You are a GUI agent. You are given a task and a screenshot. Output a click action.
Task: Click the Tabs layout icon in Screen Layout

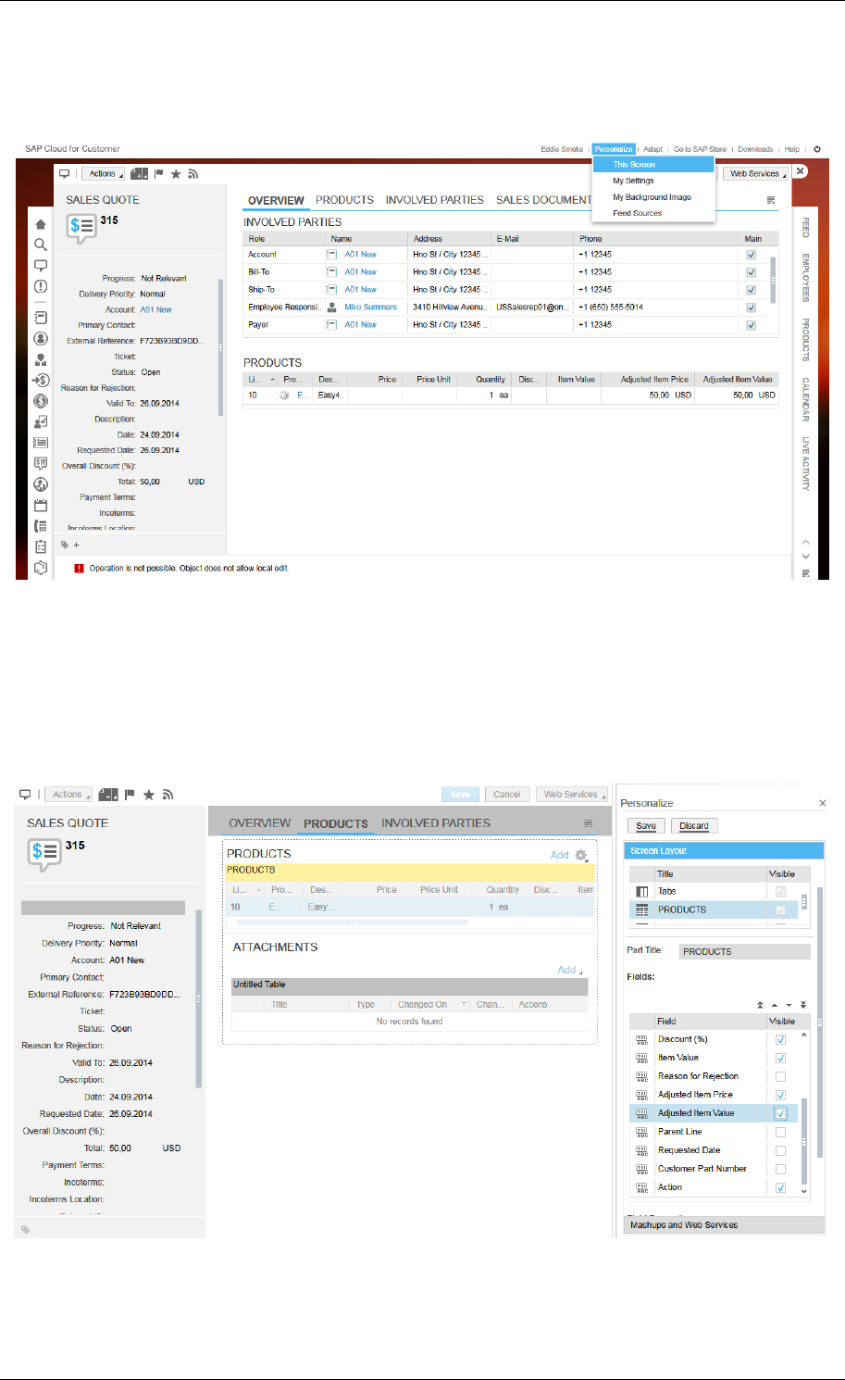641,892
